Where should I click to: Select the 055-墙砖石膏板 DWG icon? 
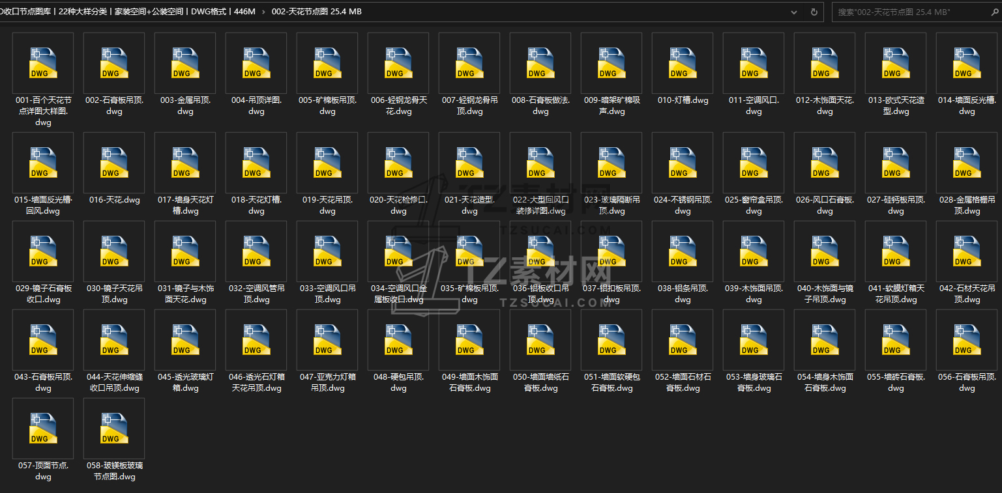(x=896, y=340)
